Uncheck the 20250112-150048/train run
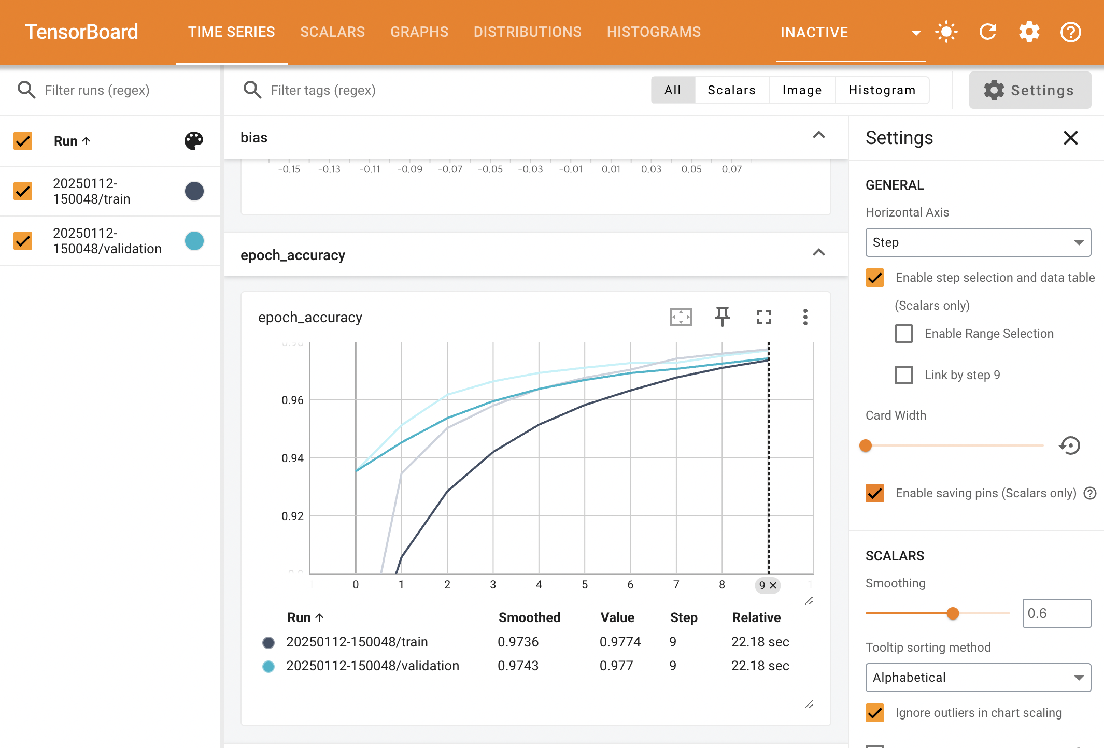The image size is (1104, 748). pos(23,191)
